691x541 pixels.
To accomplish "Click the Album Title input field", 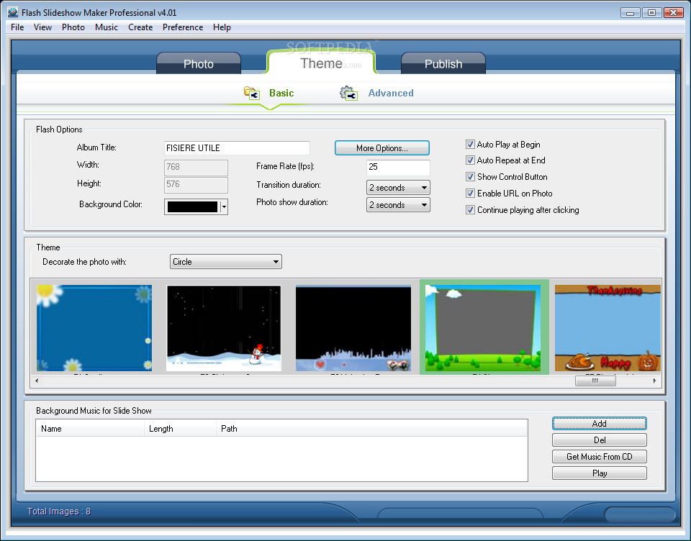I will [x=237, y=148].
